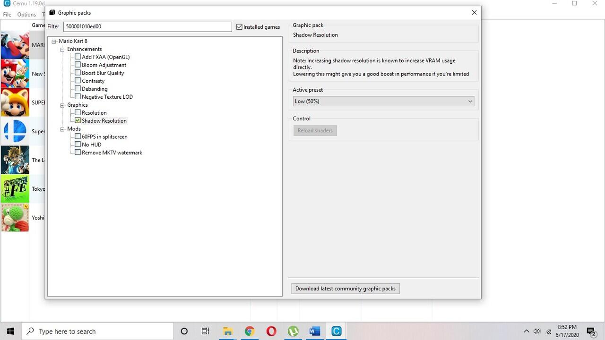Click Download latest community graphic packs

(346, 289)
